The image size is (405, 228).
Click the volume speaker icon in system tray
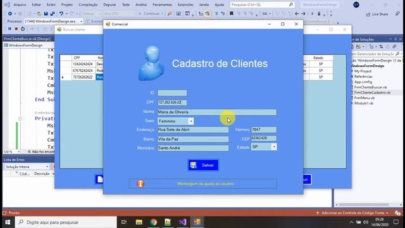(x=366, y=222)
